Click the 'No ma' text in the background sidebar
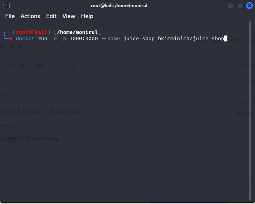255x204 pixels. click(x=245, y=113)
